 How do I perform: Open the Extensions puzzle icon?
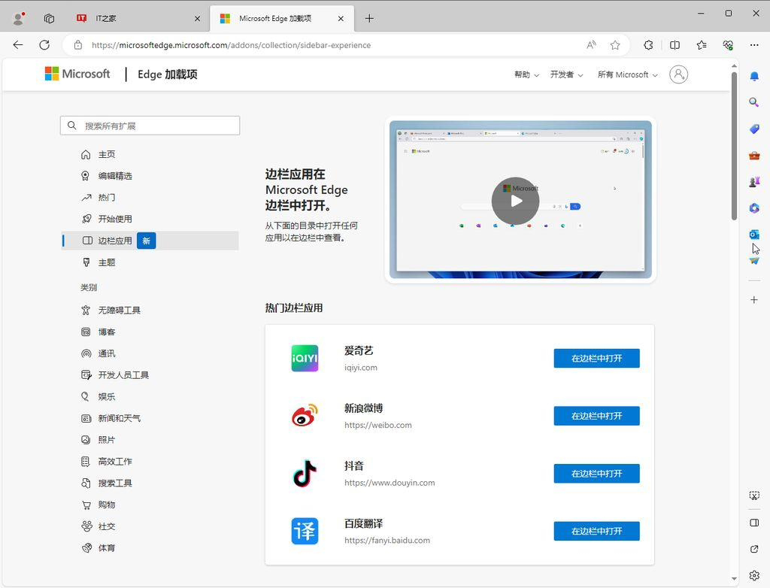coord(648,45)
